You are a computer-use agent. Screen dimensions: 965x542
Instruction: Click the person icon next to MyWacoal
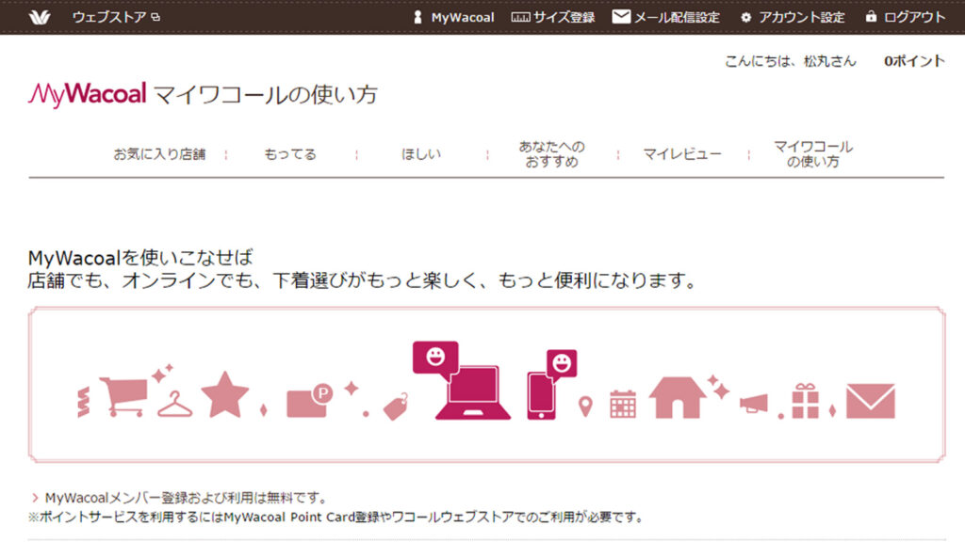417,17
